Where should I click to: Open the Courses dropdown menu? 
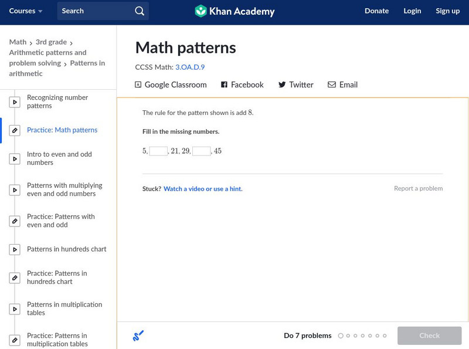(x=26, y=11)
